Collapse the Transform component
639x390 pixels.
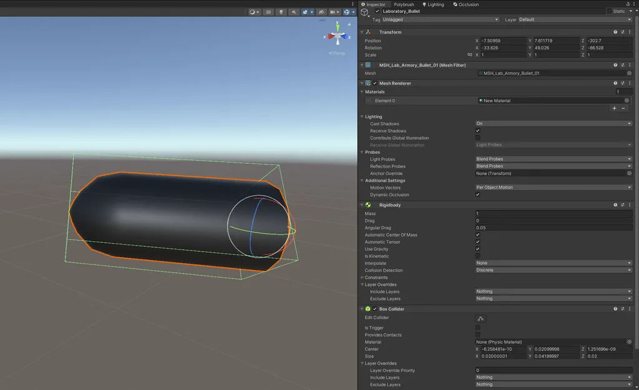(x=362, y=32)
